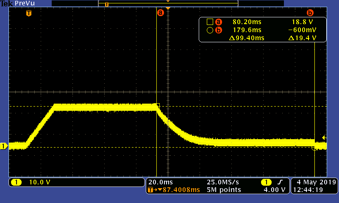339x203 pixels.
Task: Click the square cursor a icon in readout
Action: point(209,22)
